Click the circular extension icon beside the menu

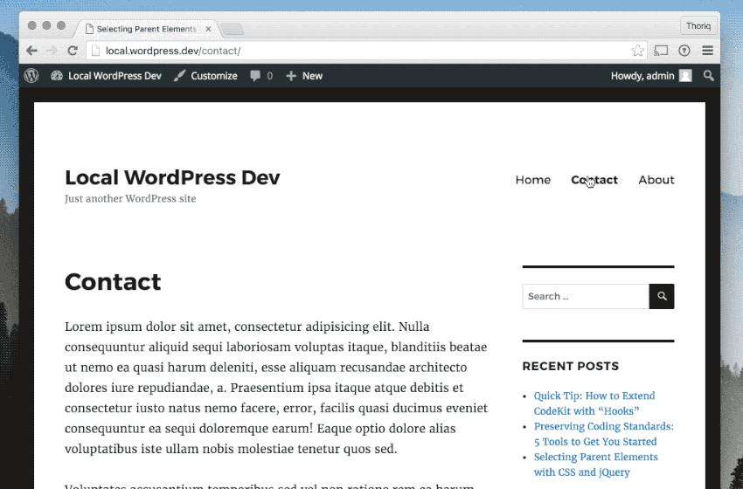(684, 51)
